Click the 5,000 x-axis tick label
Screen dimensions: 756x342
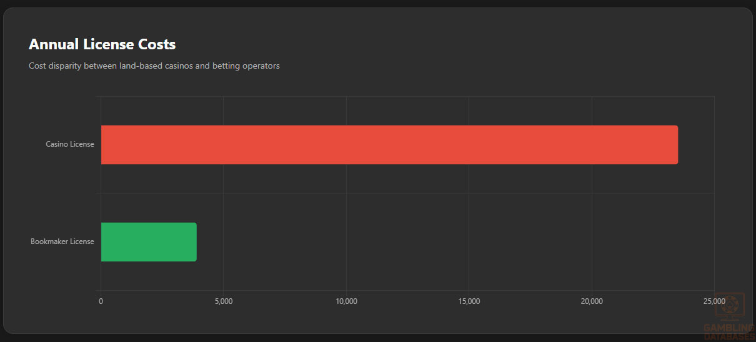pos(223,301)
